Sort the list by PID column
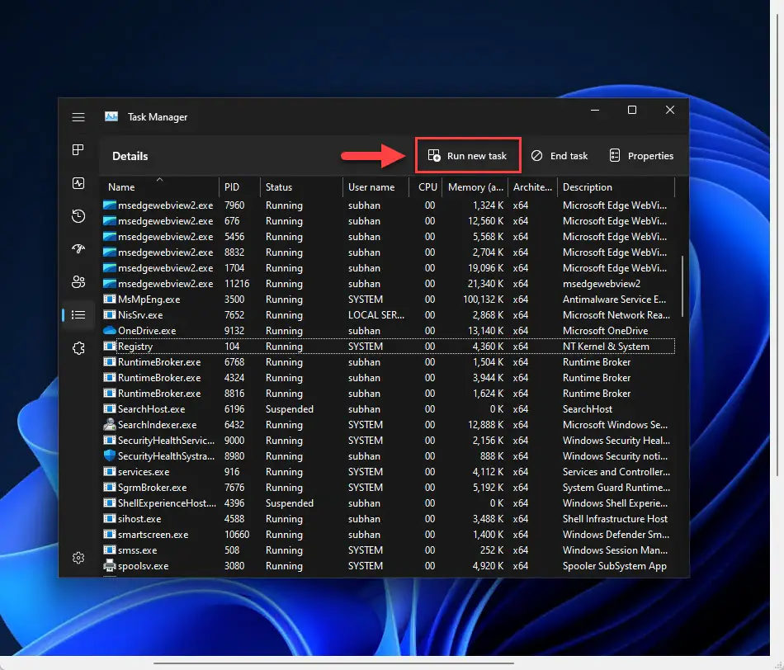Screen dimensions: 784x670 click(232, 187)
